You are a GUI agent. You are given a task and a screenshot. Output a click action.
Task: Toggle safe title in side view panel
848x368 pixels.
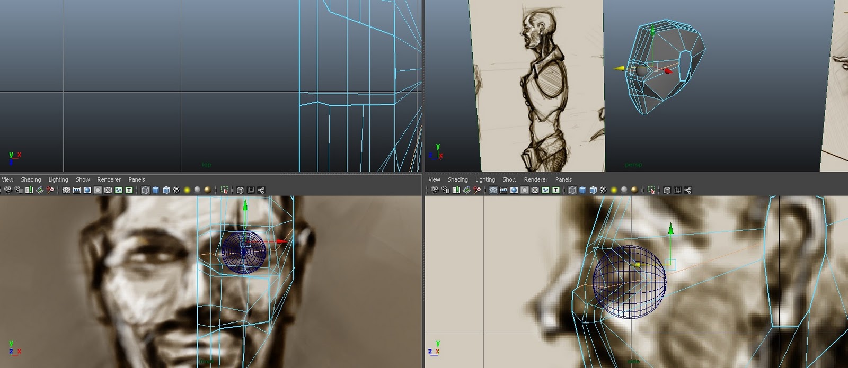(x=555, y=190)
